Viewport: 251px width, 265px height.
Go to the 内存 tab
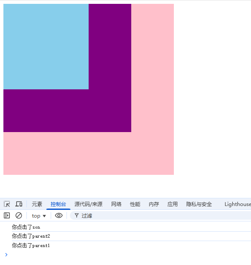tap(154, 204)
